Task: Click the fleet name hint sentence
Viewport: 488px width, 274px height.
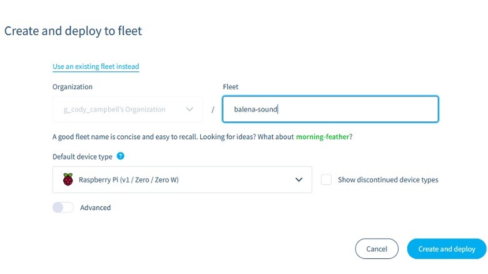Action: (169, 137)
